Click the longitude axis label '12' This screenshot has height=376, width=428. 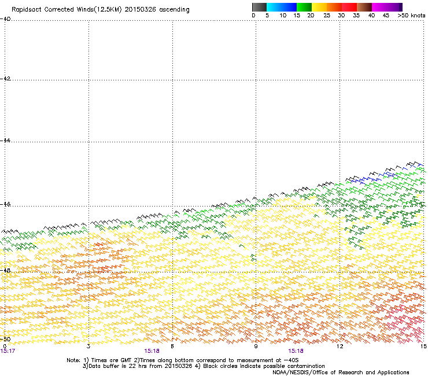pyautogui.click(x=340, y=346)
